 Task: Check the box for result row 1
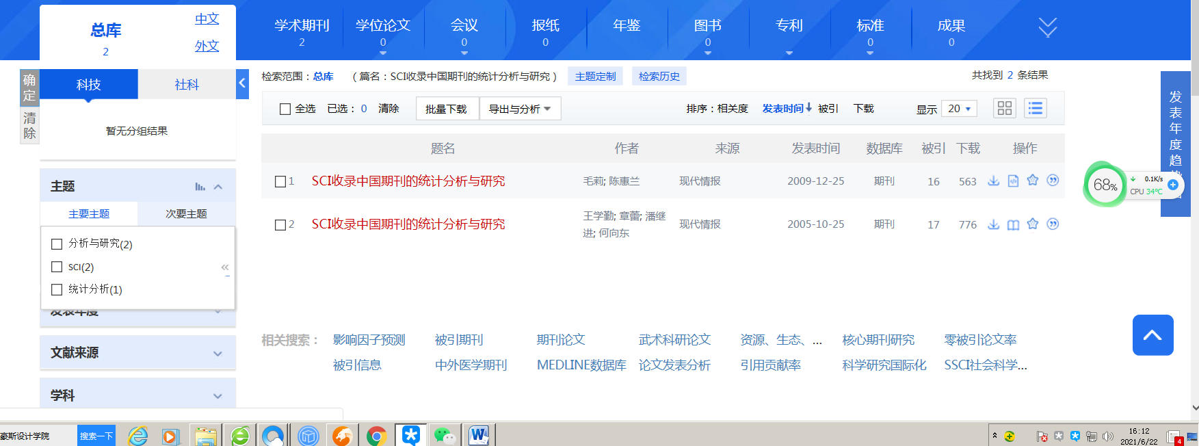(280, 181)
